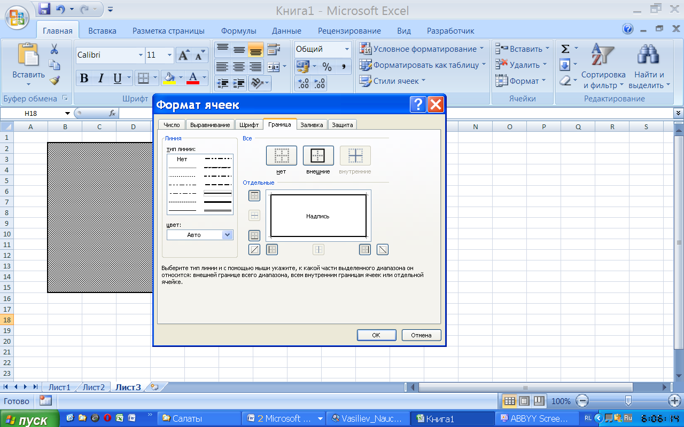The height and width of the screenshot is (427, 684).
Task: Align text to middle of cell
Action: click(239, 50)
